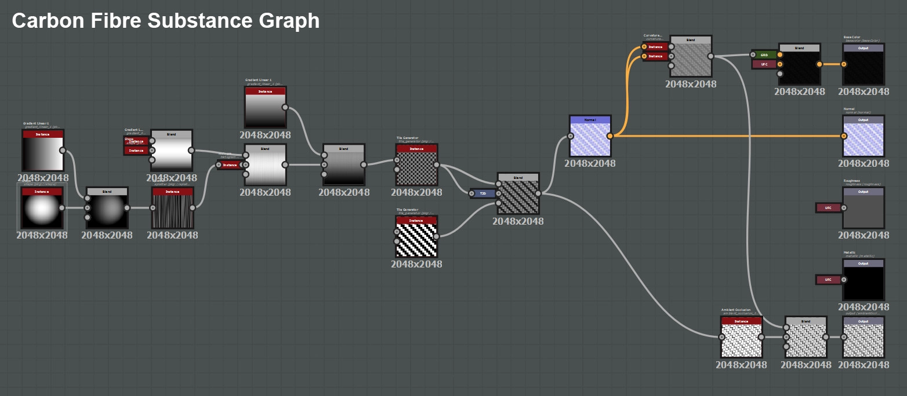Click the UFC node feeding Roughness output
Screen dimensions: 907x396
(x=828, y=208)
